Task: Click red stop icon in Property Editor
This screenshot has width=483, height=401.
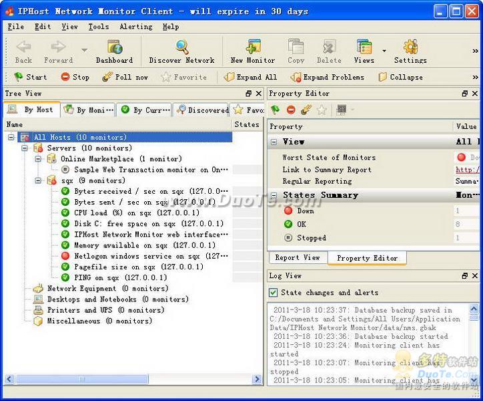Action: click(291, 110)
